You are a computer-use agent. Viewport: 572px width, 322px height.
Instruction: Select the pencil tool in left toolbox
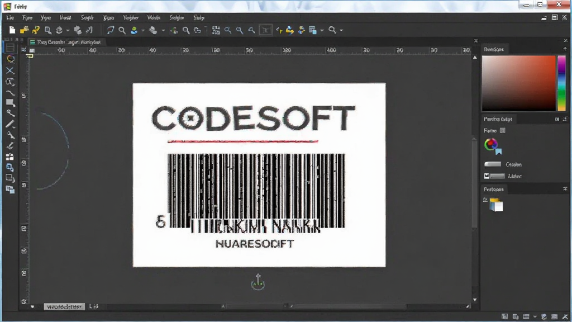(10, 124)
